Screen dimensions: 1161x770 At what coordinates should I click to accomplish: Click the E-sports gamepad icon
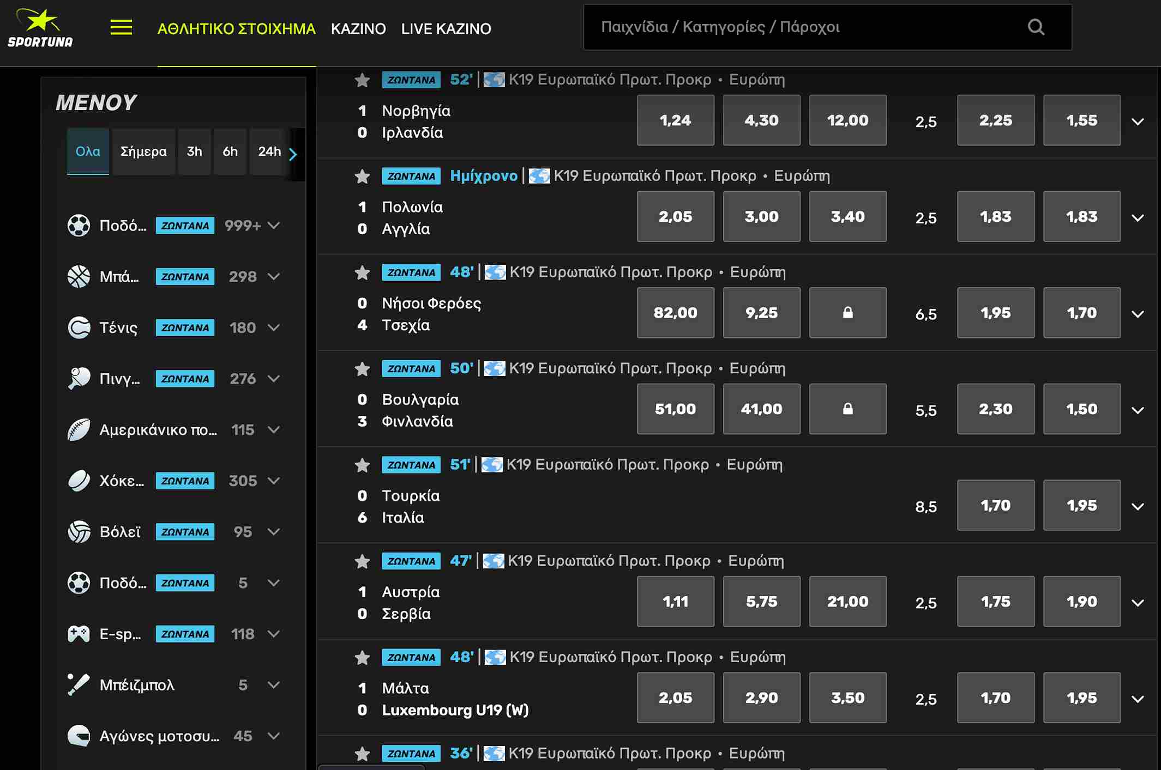79,634
